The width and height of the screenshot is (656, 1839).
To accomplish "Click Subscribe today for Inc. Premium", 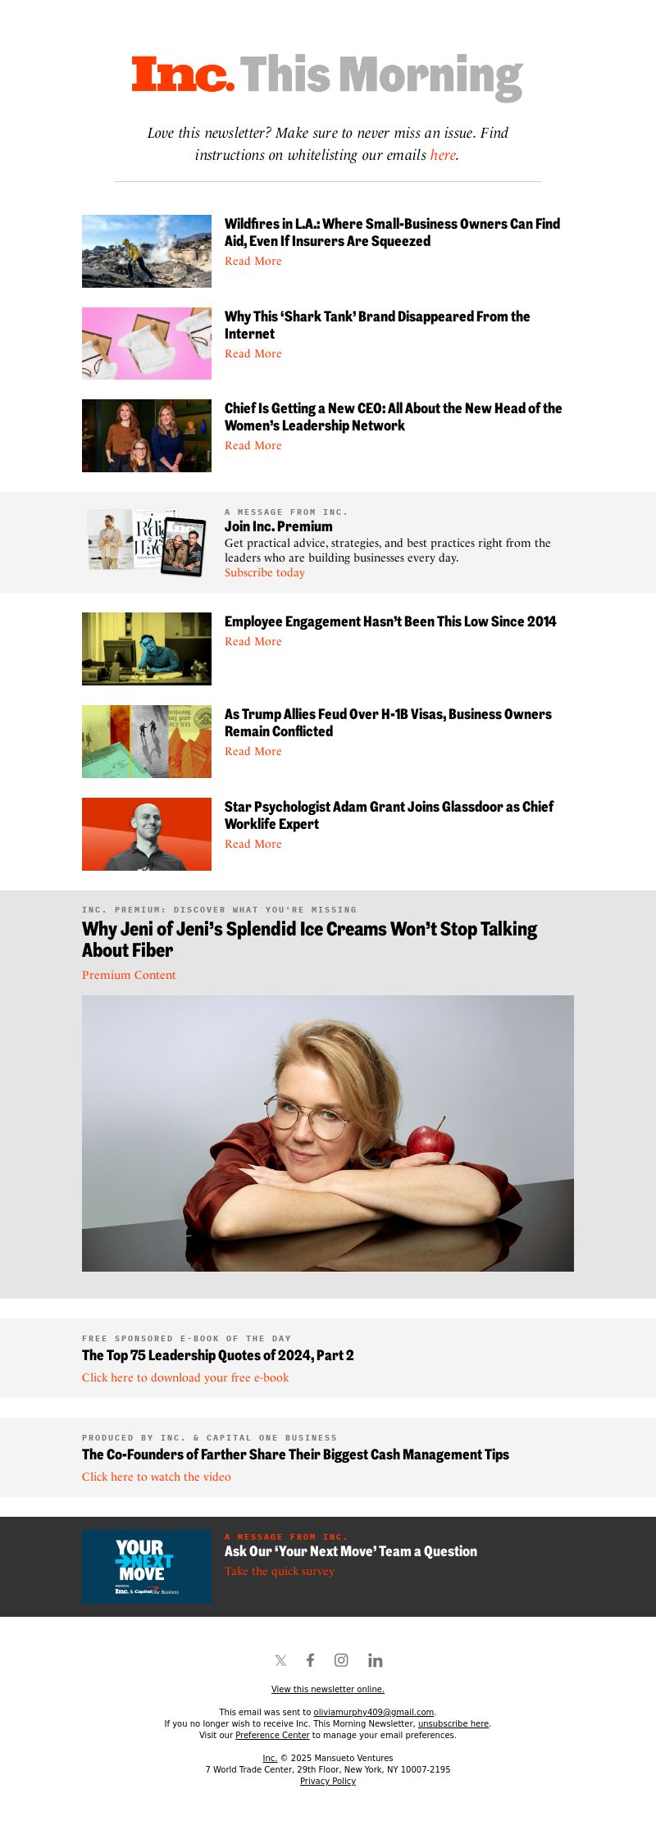I will (x=265, y=572).
